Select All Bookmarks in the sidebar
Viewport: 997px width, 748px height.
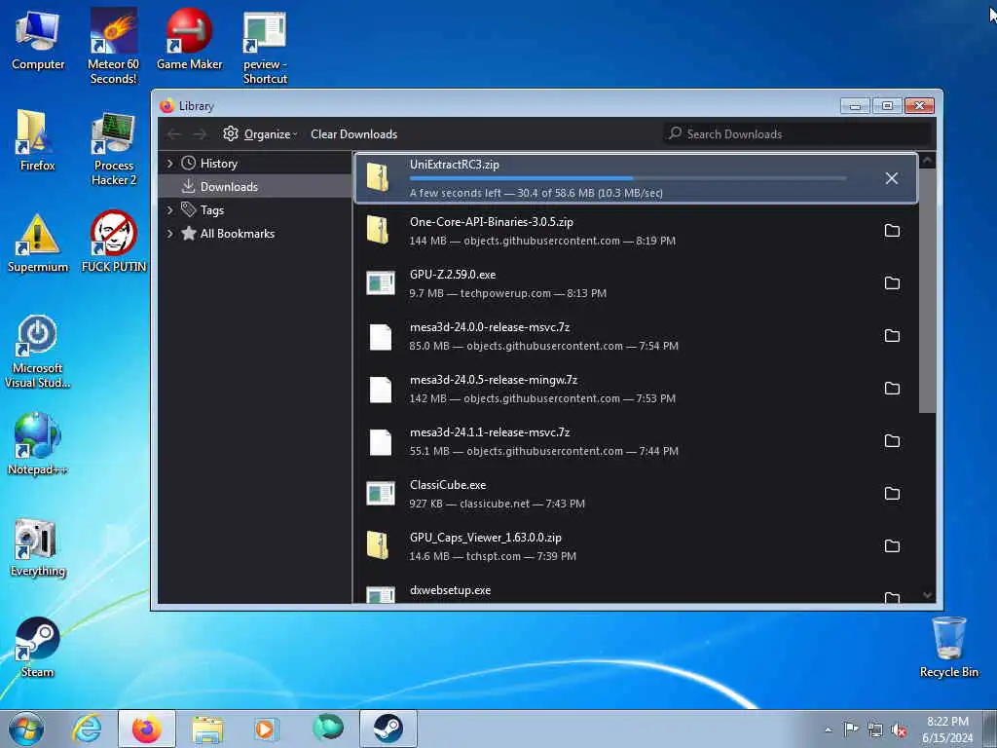coord(238,234)
